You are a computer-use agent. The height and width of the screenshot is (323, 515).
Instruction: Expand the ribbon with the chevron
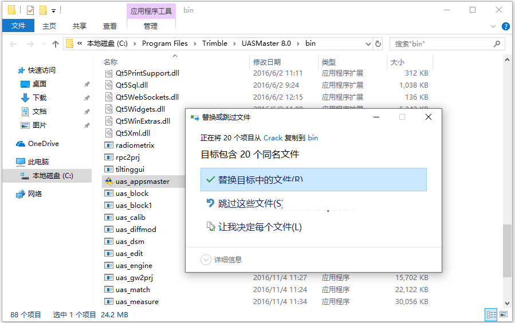click(x=493, y=26)
